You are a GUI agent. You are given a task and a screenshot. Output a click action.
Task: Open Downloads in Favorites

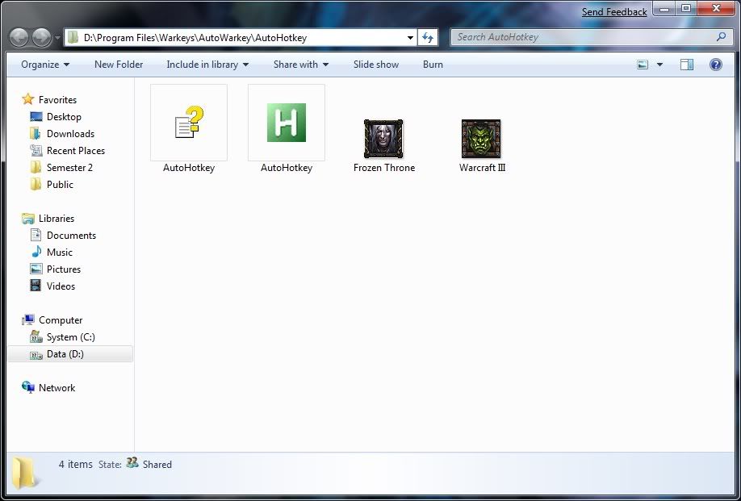coord(70,134)
